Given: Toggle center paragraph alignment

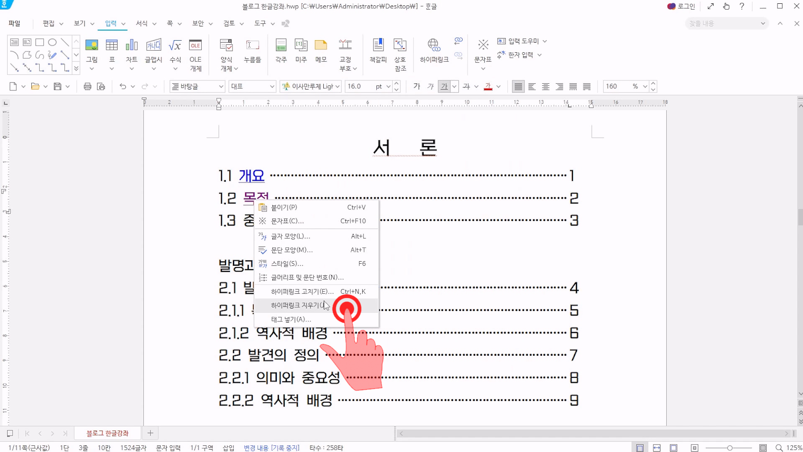Looking at the screenshot, I should pos(545,86).
